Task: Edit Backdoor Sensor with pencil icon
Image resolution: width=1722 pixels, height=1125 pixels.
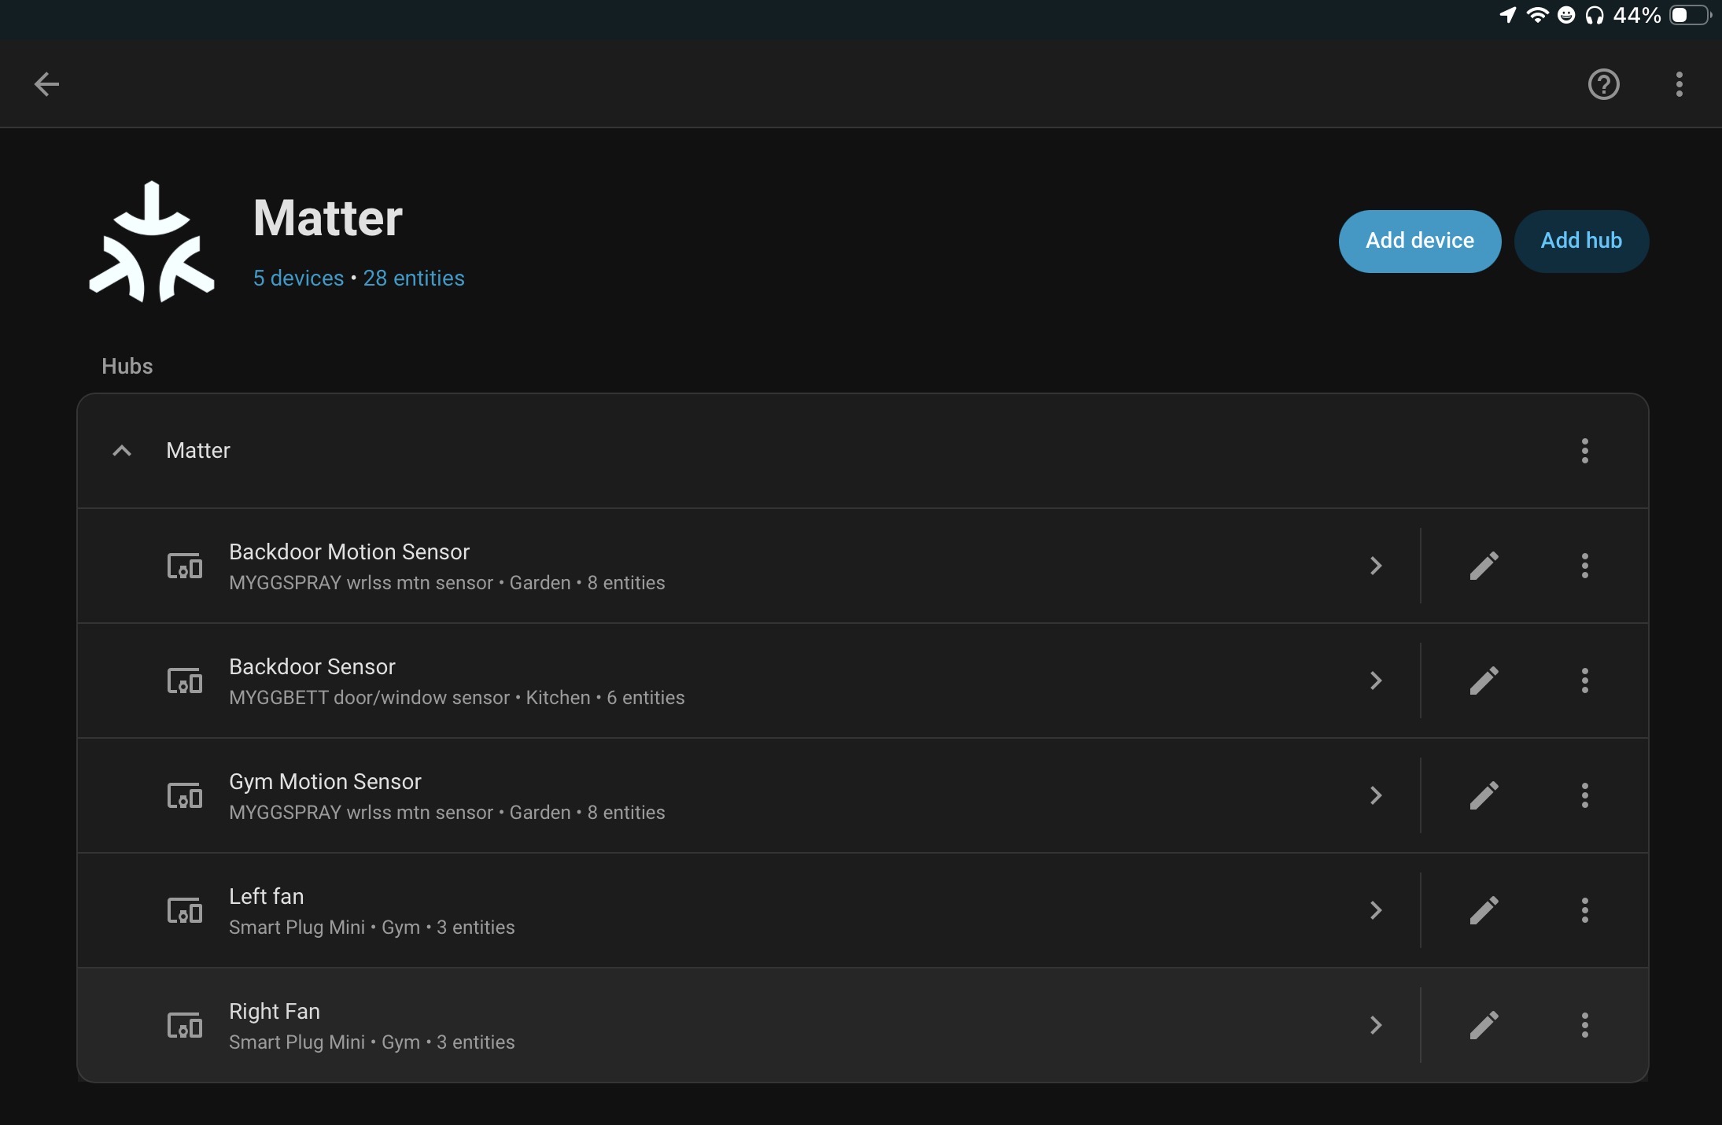Action: tap(1484, 681)
